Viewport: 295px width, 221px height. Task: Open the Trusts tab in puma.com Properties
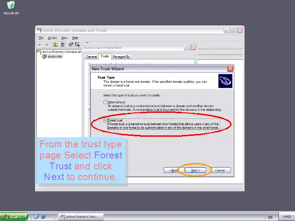coord(105,56)
